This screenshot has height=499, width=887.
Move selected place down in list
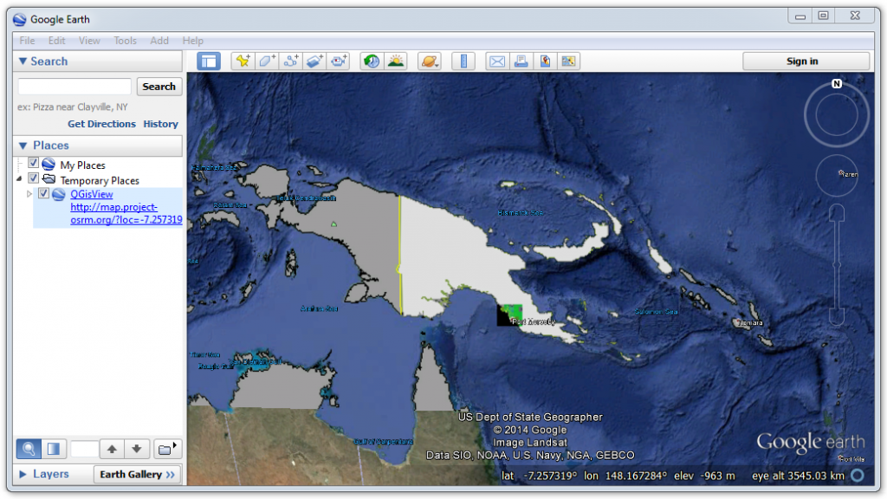tap(137, 450)
